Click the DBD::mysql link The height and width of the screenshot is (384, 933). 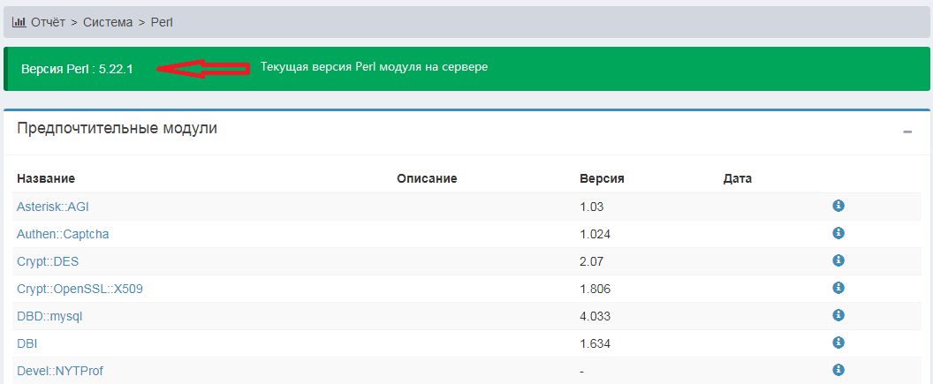pyautogui.click(x=49, y=316)
